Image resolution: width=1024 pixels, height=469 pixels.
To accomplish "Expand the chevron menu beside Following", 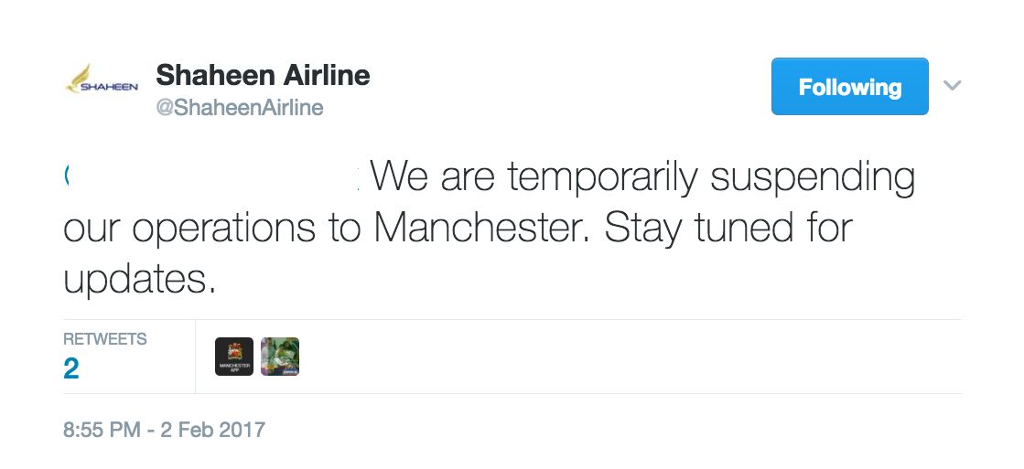I will click(952, 85).
